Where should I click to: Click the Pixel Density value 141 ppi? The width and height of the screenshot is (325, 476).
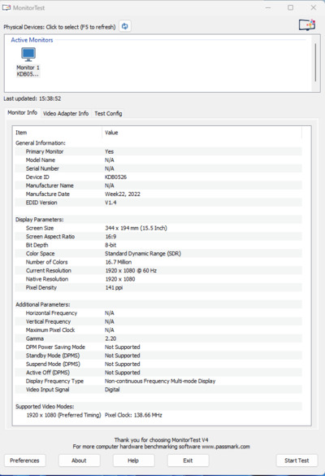[x=114, y=287]
